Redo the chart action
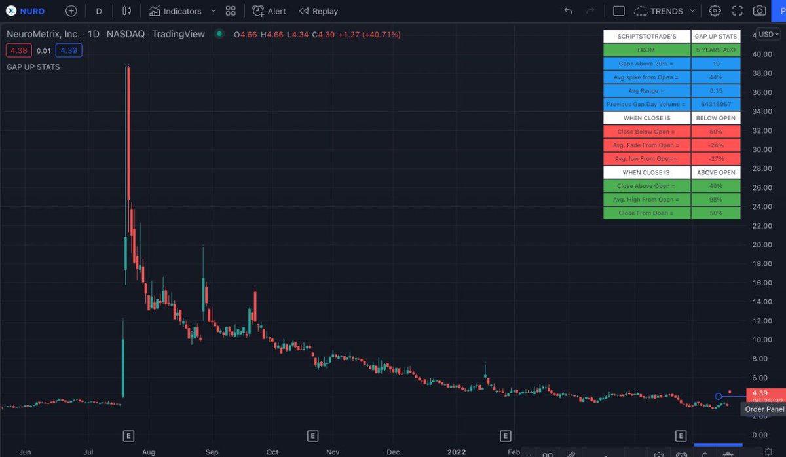This screenshot has width=786, height=457. 590,11
